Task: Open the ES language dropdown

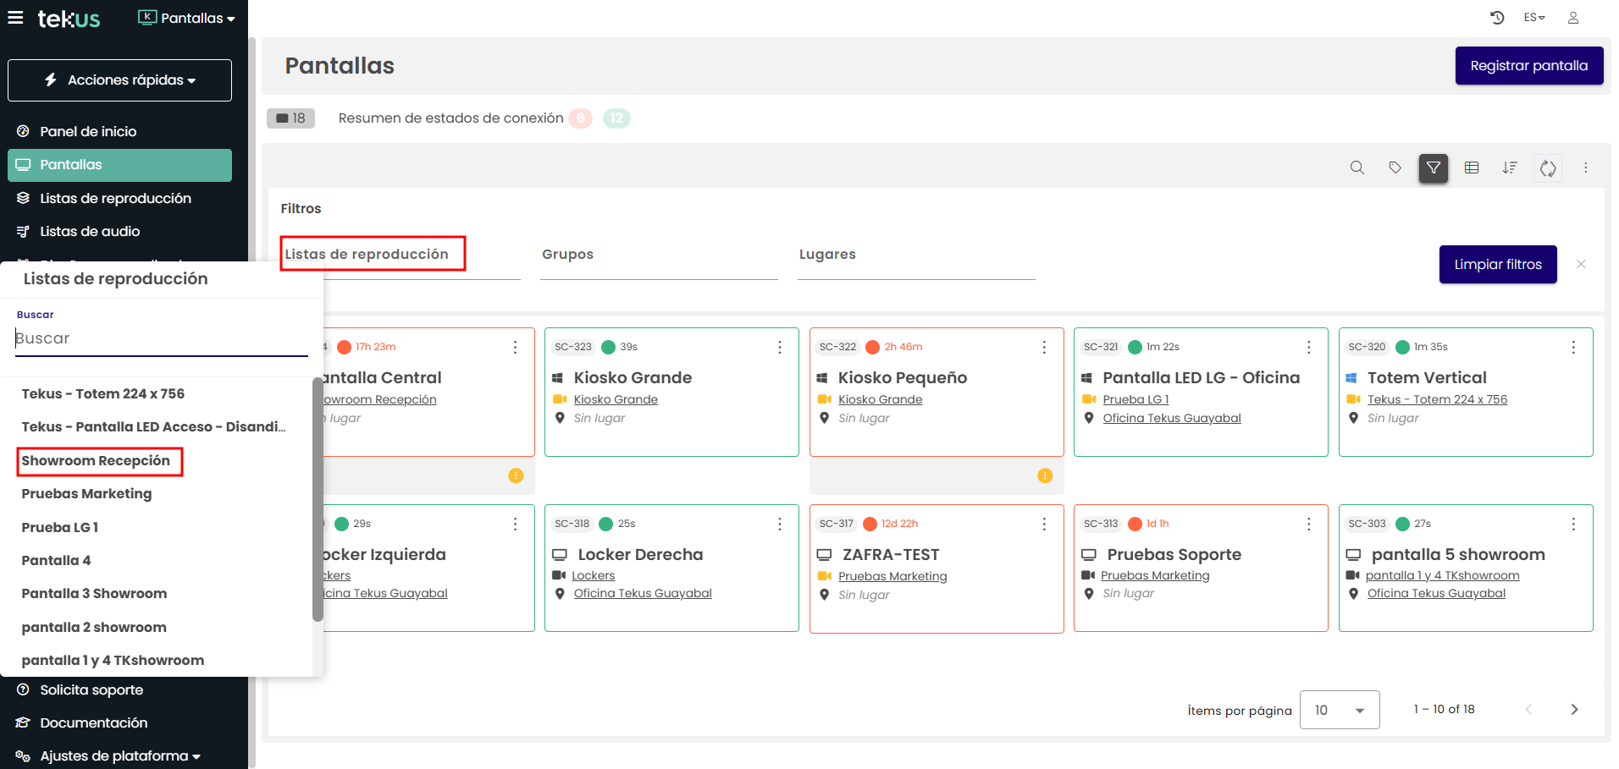Action: point(1533,18)
